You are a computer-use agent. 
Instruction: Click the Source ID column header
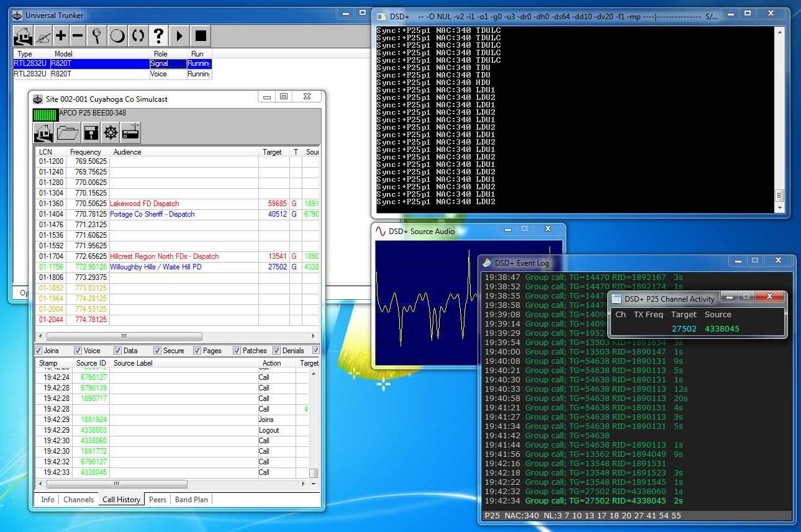point(91,363)
